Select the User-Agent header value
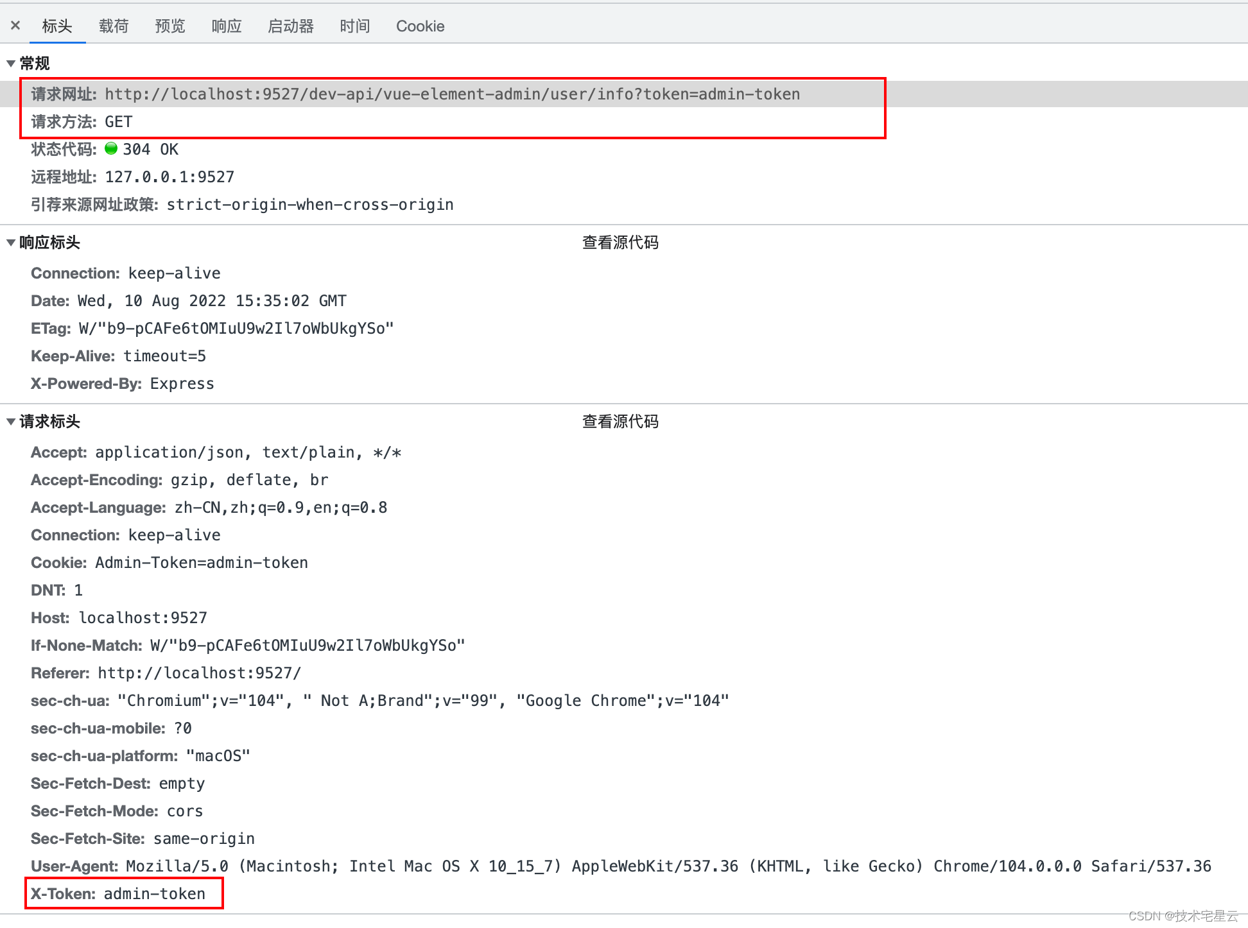This screenshot has height=928, width=1248. pyautogui.click(x=669, y=866)
